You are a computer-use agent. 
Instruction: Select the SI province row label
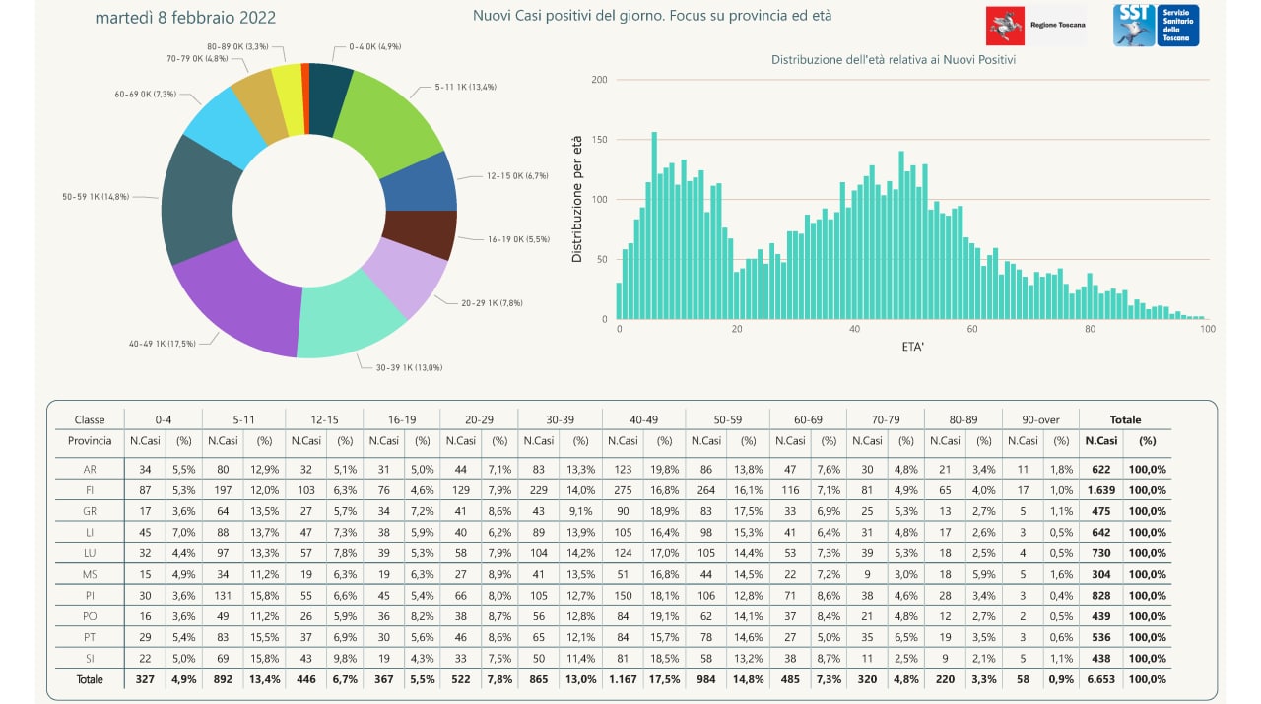[x=90, y=658]
